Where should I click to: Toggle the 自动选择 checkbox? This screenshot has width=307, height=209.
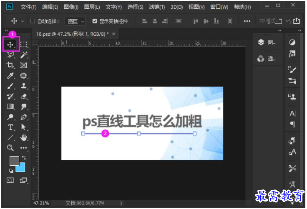(33, 21)
